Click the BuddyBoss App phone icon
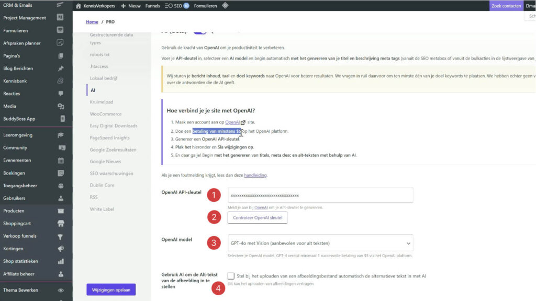536x301 pixels. (63, 119)
